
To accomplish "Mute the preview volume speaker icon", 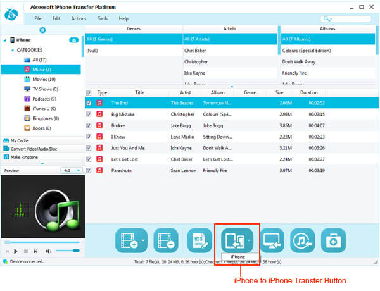I will [48, 251].
